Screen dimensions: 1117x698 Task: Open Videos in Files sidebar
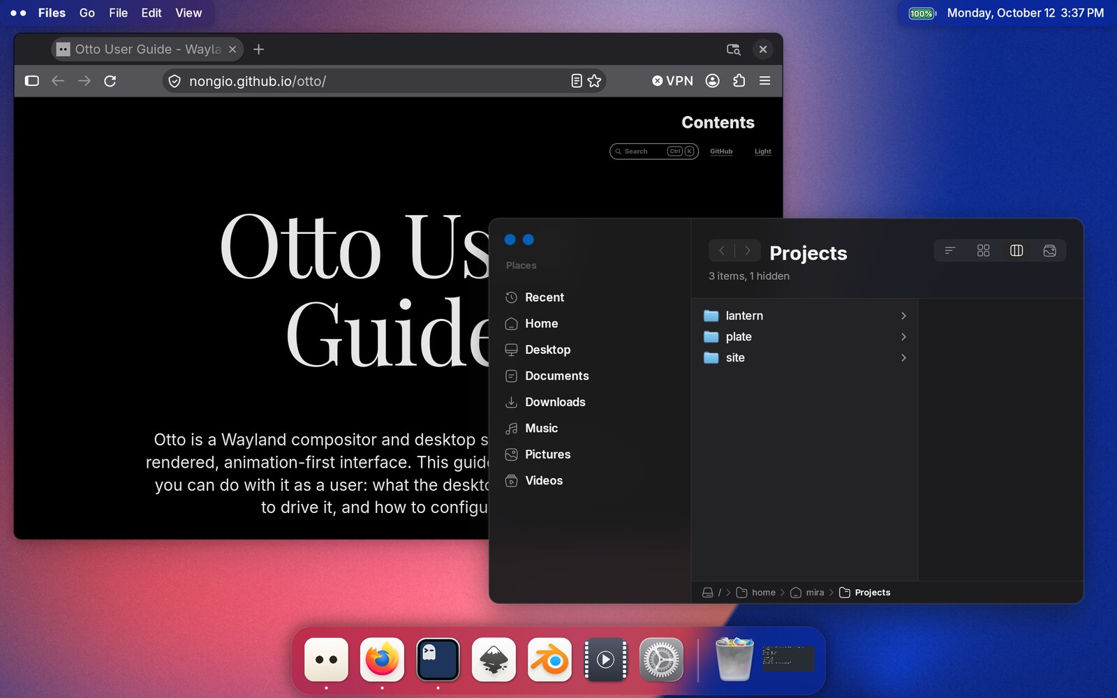point(543,481)
